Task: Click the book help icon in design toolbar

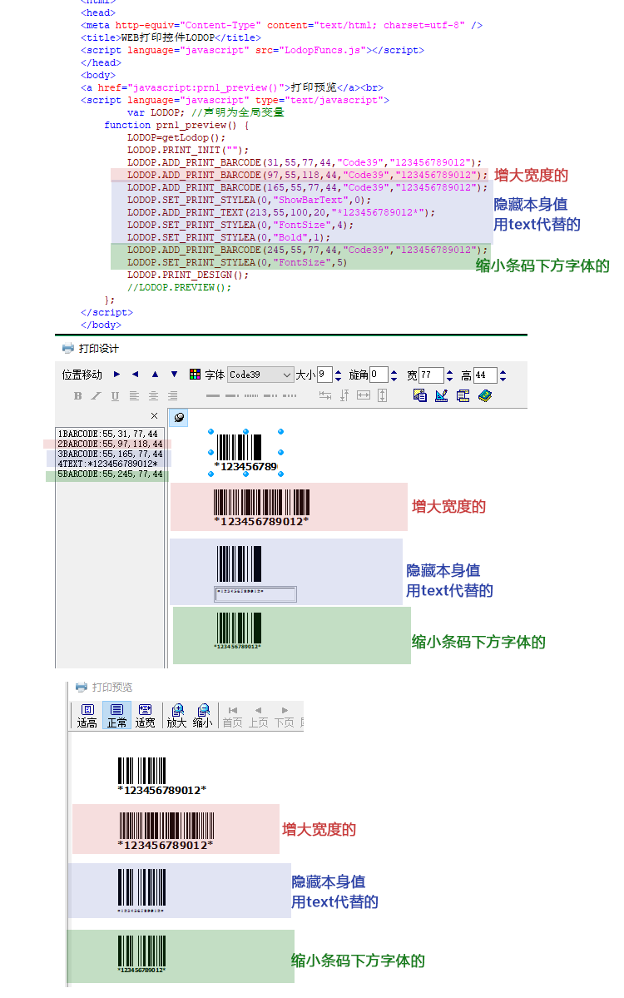Action: (485, 396)
